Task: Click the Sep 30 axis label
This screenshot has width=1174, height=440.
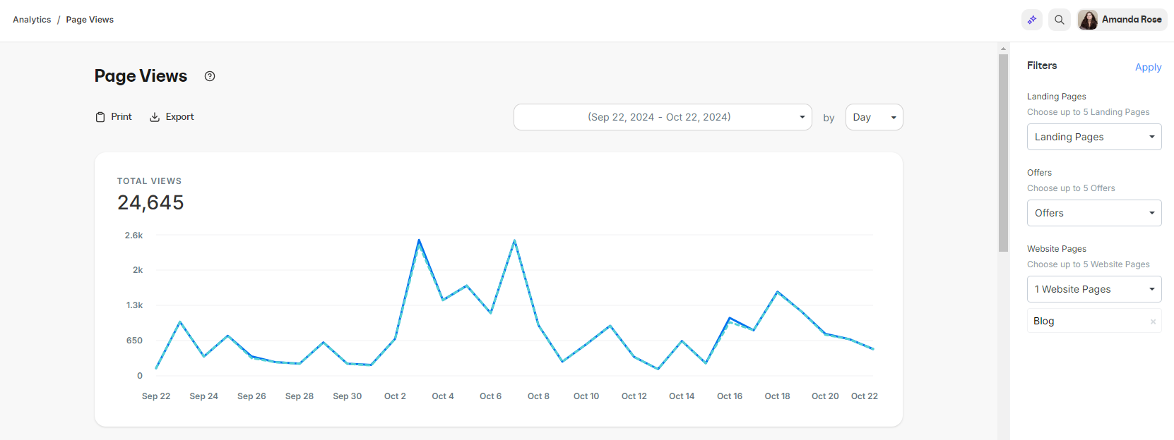Action: pos(348,396)
